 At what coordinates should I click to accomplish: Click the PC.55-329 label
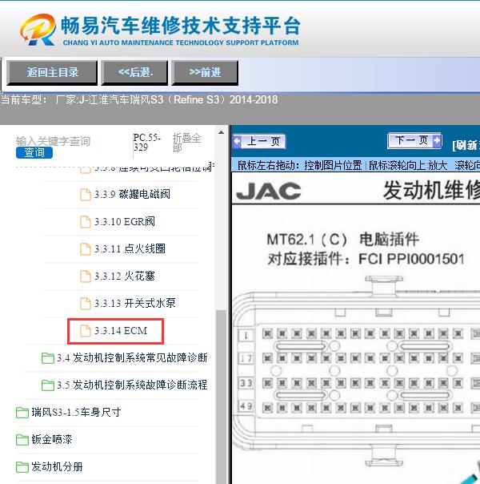[x=147, y=143]
